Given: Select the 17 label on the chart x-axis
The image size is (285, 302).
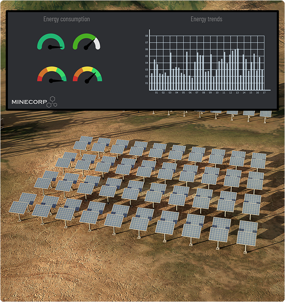Looking at the screenshot, I should 264,92.
